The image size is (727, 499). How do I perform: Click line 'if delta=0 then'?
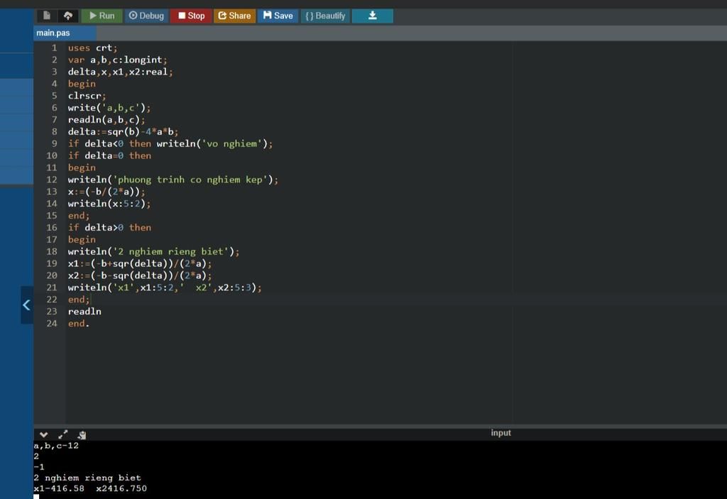click(x=109, y=156)
